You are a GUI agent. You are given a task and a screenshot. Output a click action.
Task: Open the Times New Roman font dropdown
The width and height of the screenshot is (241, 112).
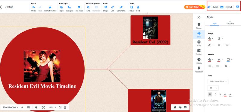click(x=218, y=81)
